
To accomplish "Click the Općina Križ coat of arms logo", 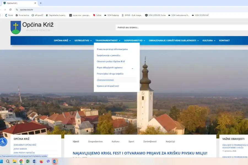I will (15, 28).
